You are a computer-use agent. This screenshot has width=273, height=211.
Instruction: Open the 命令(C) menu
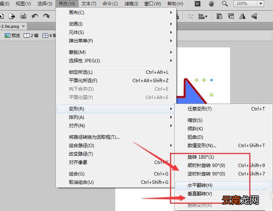[110, 4]
